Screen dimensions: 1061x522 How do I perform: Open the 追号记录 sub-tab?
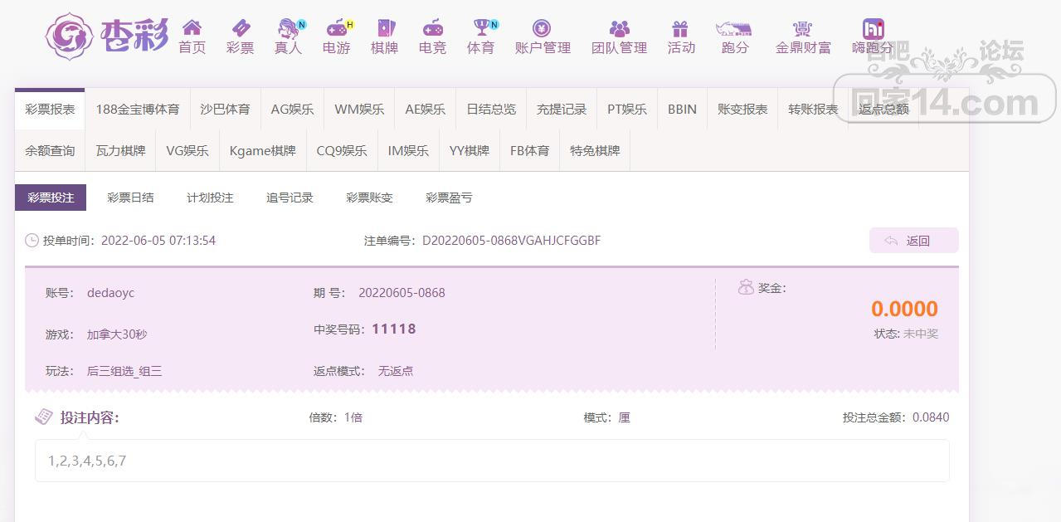click(290, 198)
